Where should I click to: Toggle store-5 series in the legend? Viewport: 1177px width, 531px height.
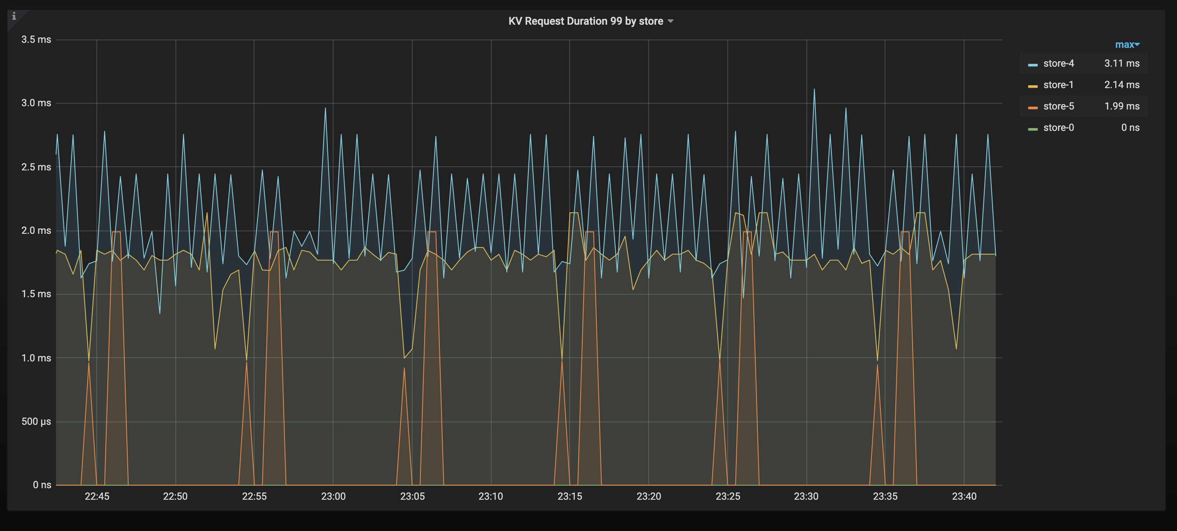1058,106
